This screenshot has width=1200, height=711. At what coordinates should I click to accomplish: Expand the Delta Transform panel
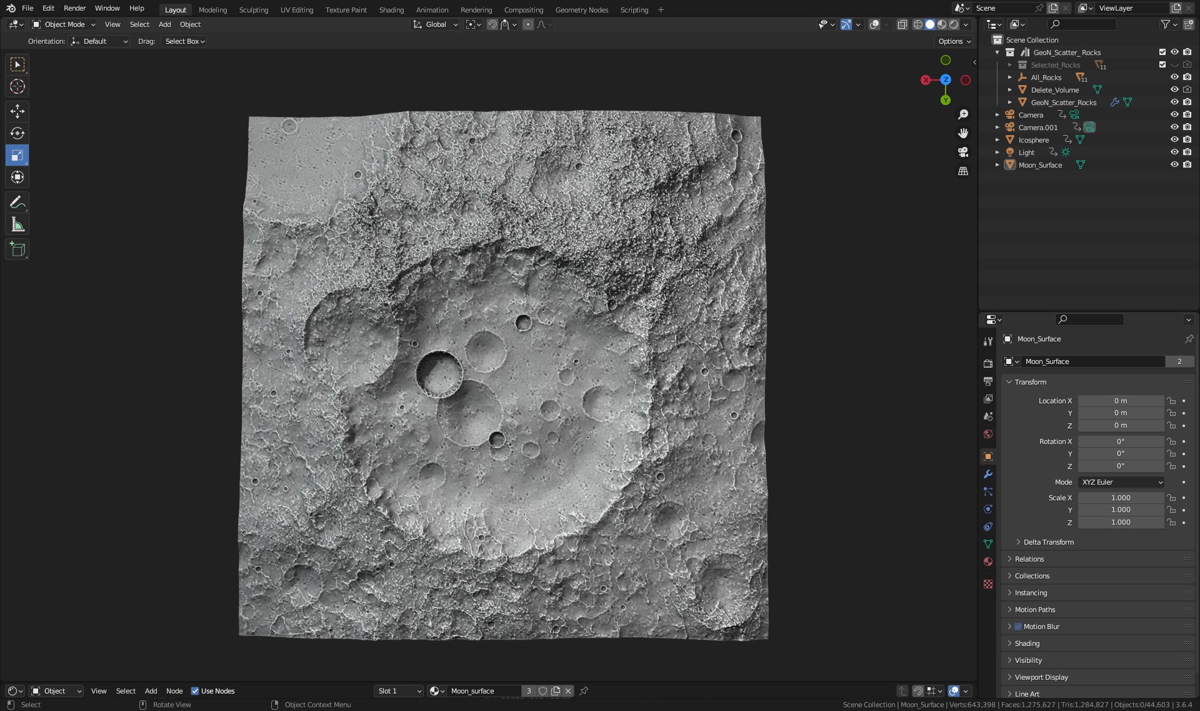click(1048, 542)
